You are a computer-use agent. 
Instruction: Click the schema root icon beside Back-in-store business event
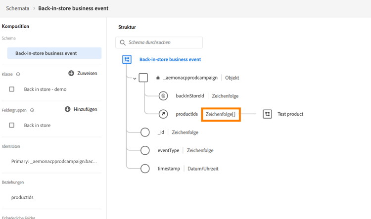click(127, 59)
